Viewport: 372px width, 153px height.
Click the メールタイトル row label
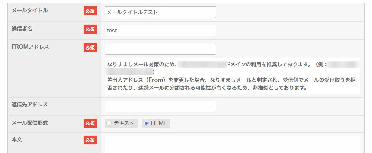(30, 10)
